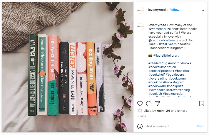Open the @candicebrathwaite profile link
This screenshot has width=209, height=135.
tap(163, 40)
